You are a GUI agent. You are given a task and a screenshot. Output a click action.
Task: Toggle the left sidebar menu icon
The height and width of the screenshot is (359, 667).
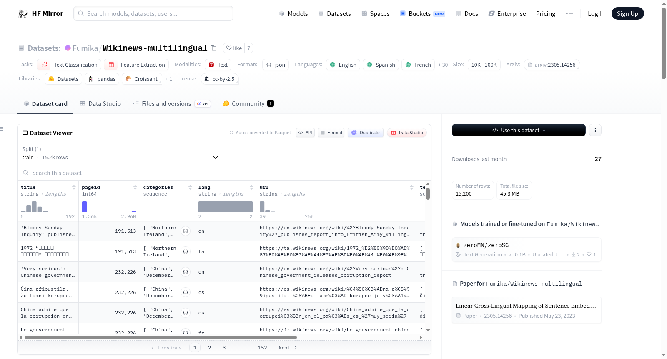pyautogui.click(x=2, y=129)
